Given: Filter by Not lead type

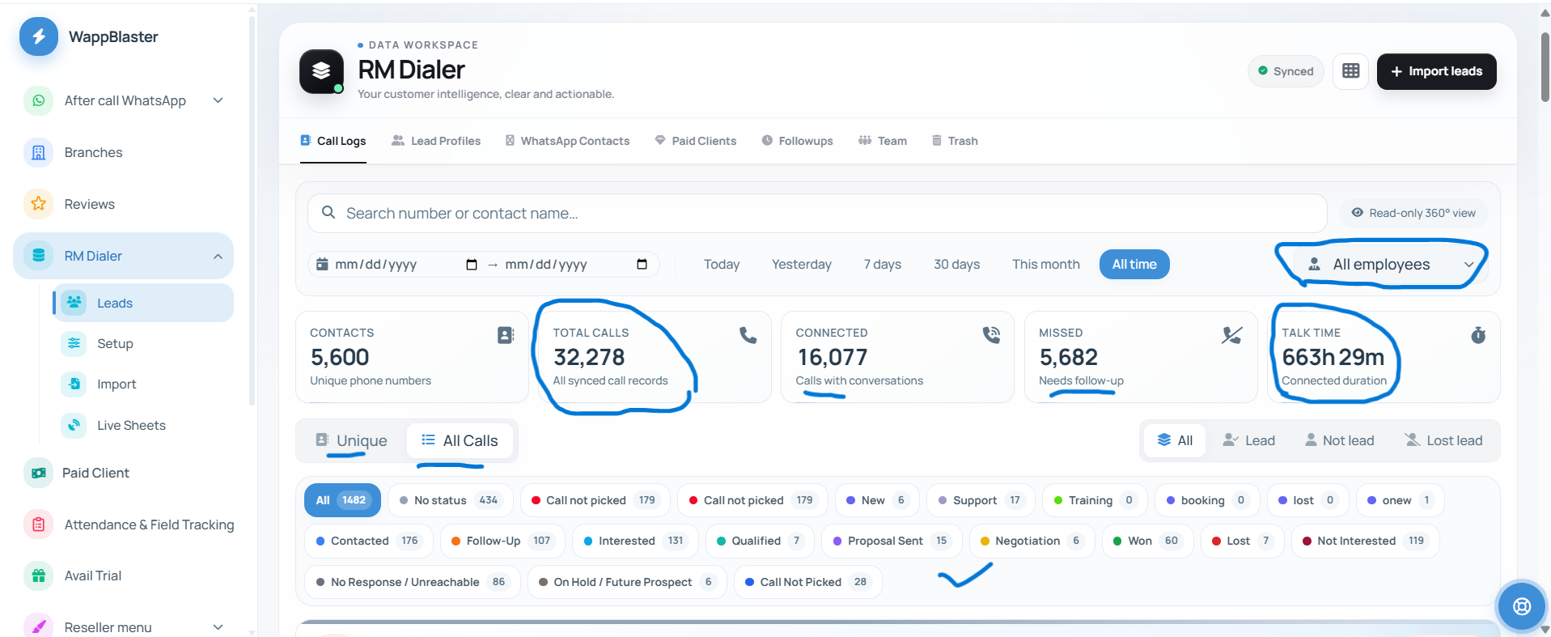Looking at the screenshot, I should [x=1340, y=440].
